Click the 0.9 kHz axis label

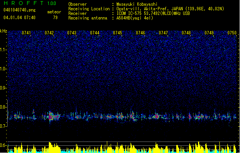tap(3, 88)
